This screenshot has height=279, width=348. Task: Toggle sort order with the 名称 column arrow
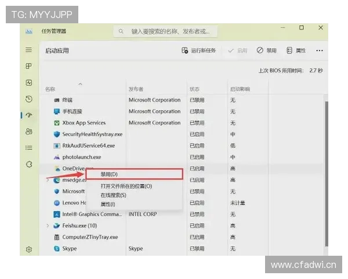81,84
